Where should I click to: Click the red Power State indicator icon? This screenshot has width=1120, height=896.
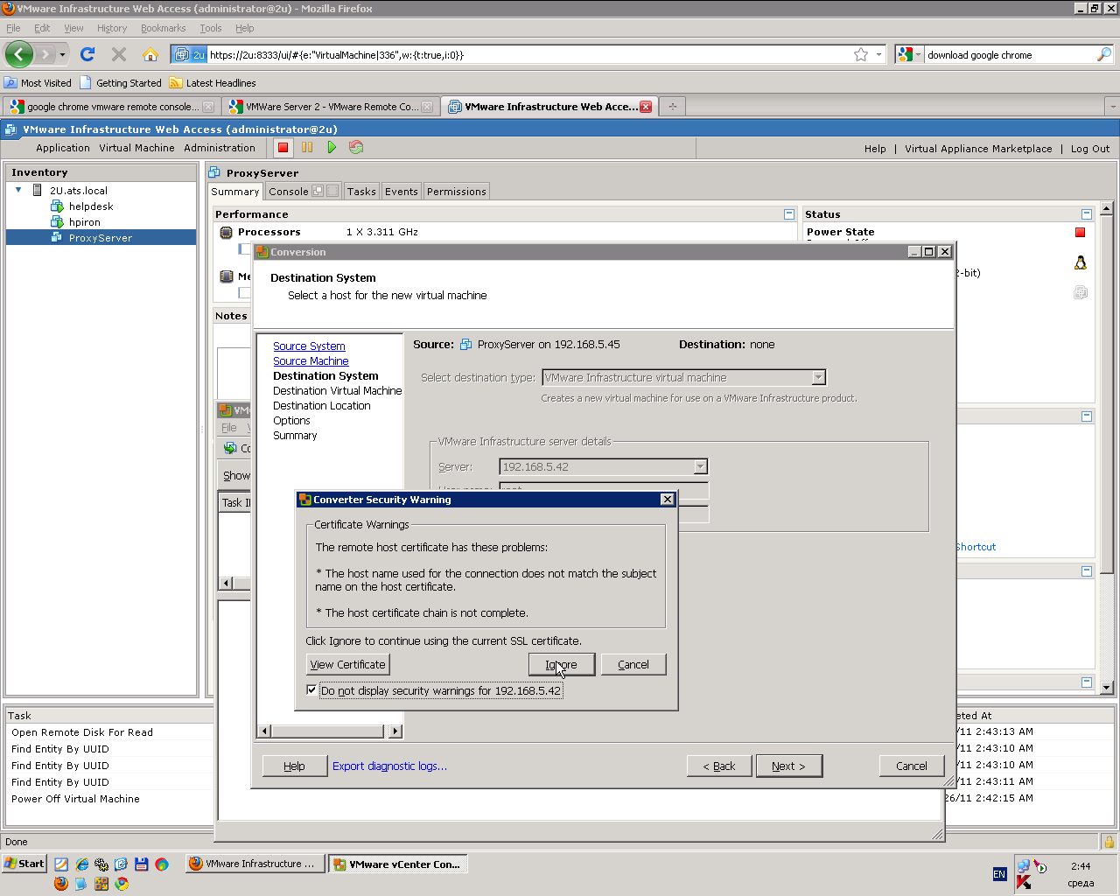pos(1080,232)
